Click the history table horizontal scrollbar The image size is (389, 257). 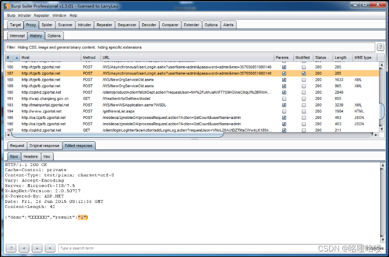click(x=118, y=135)
